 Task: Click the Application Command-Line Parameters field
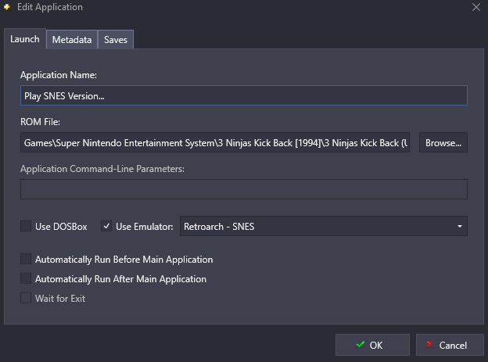[x=243, y=189]
